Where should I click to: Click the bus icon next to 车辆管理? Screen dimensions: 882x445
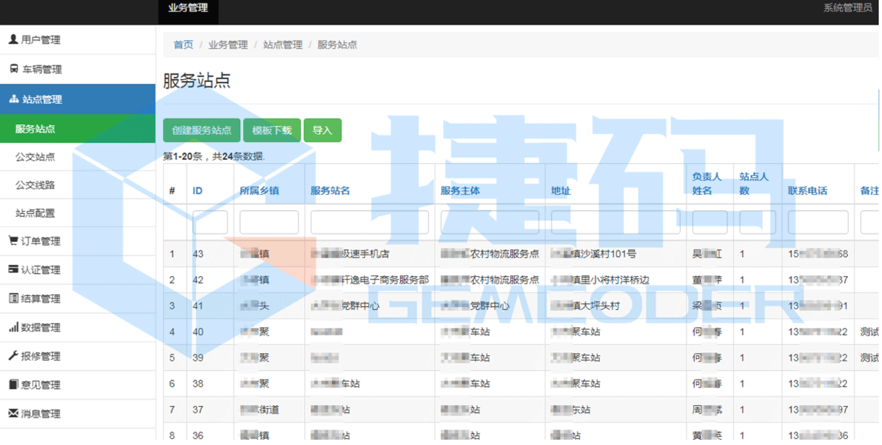point(14,69)
